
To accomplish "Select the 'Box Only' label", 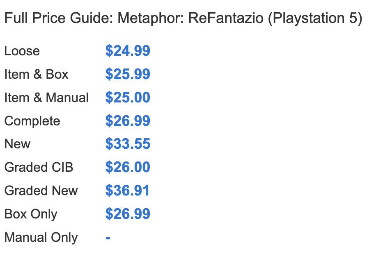I will (31, 214).
